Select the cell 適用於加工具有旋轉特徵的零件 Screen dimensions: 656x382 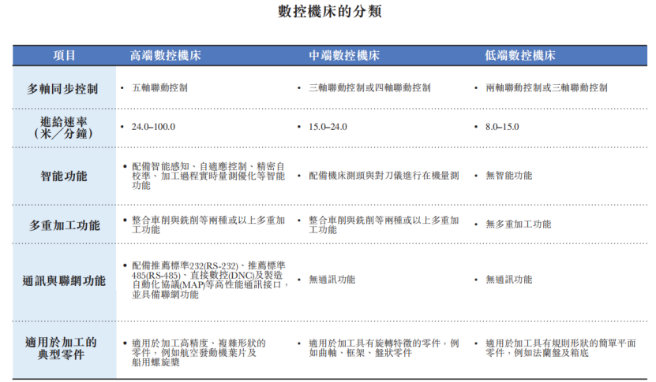384,348
